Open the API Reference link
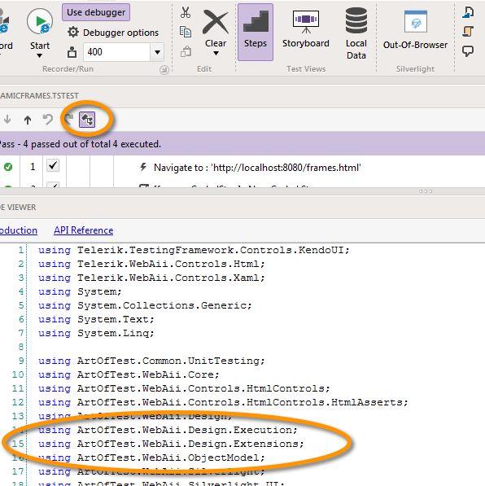 (x=83, y=230)
